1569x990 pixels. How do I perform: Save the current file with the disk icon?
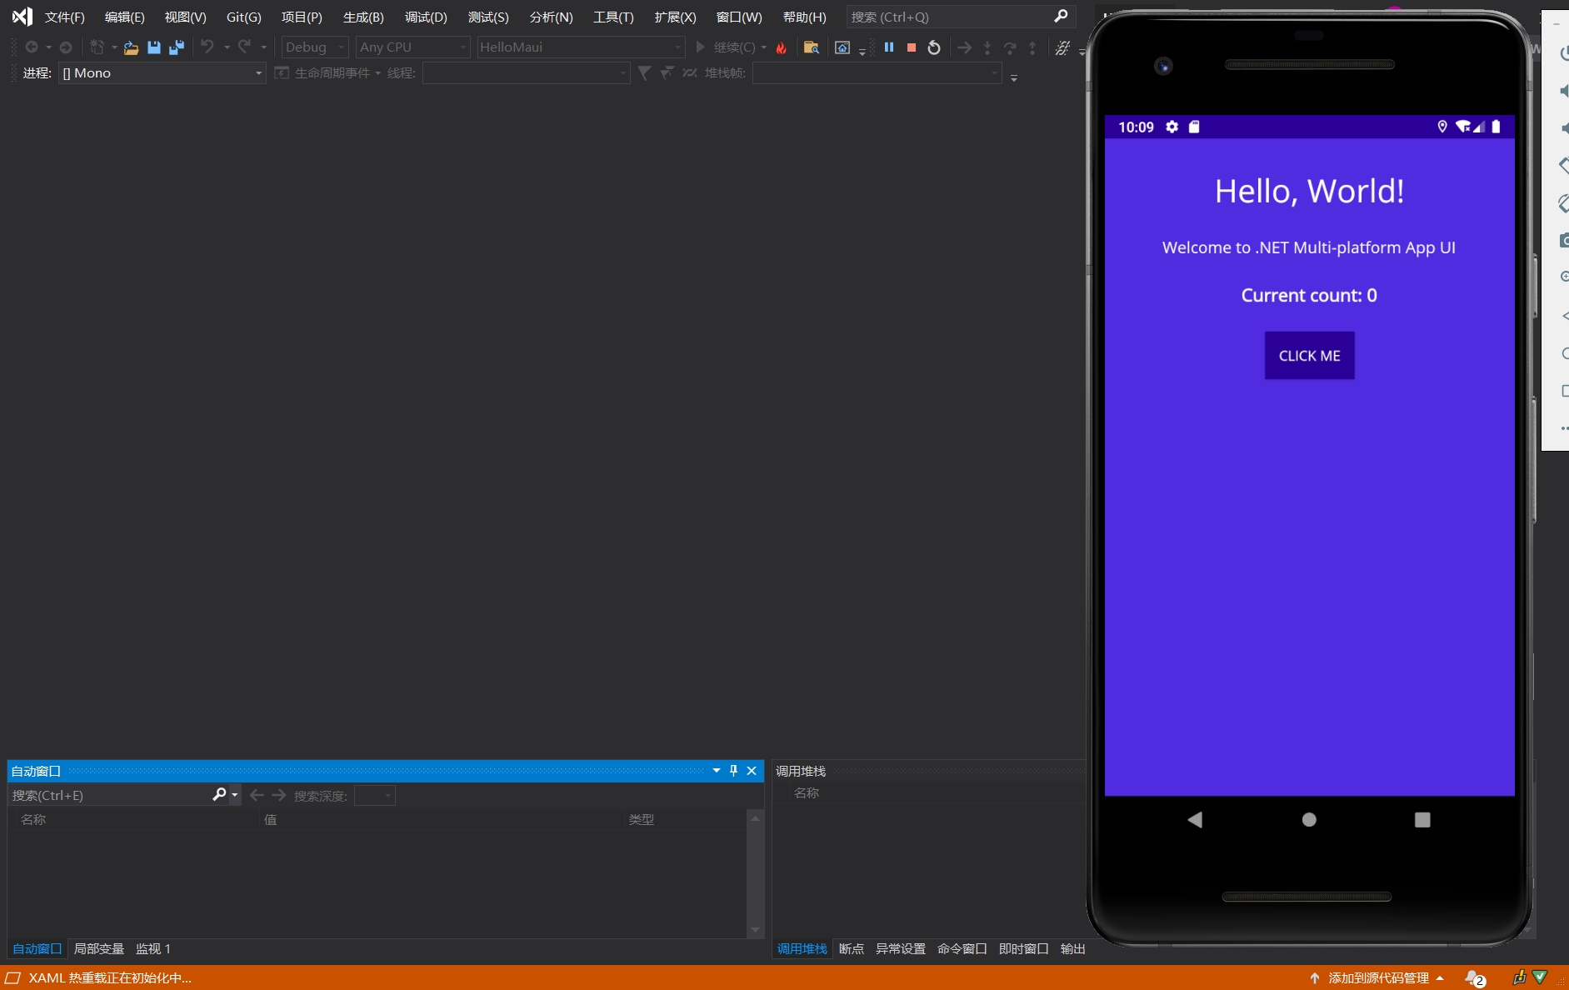pyautogui.click(x=153, y=47)
